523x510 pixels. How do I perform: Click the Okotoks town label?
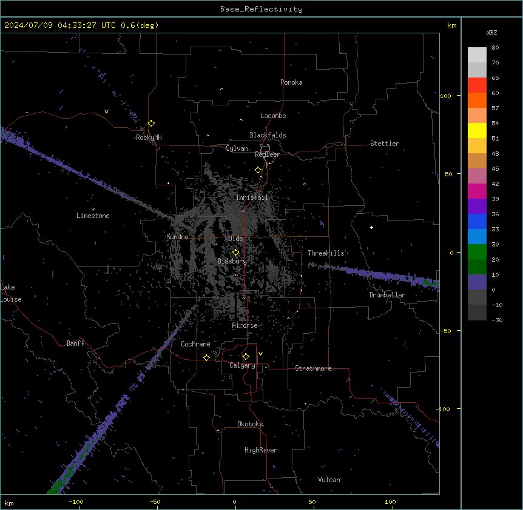coord(250,424)
